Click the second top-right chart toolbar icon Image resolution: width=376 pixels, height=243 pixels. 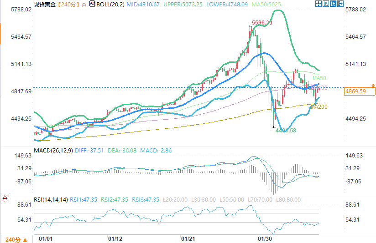tap(325, 4)
